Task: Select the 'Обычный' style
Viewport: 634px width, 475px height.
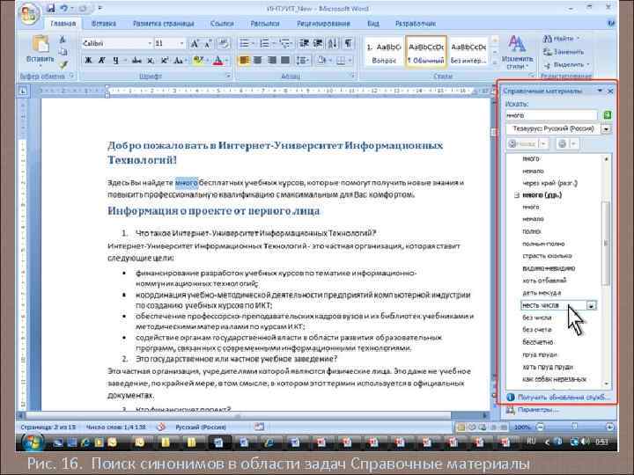Action: click(426, 53)
